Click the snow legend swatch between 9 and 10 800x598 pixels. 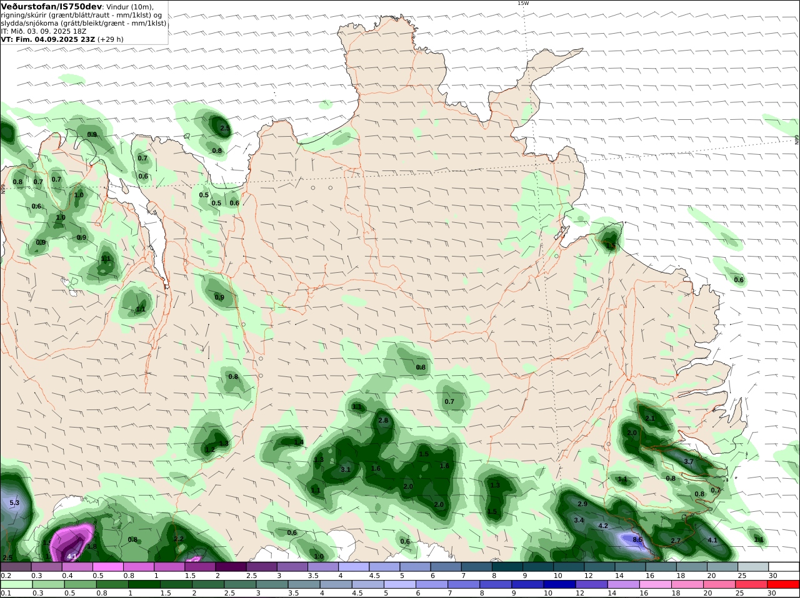point(537,566)
